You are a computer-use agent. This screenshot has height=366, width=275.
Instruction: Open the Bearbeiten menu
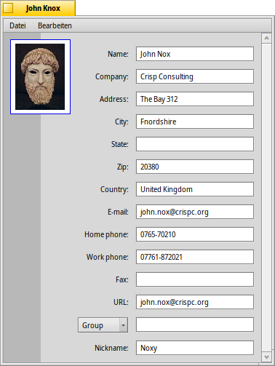click(55, 25)
